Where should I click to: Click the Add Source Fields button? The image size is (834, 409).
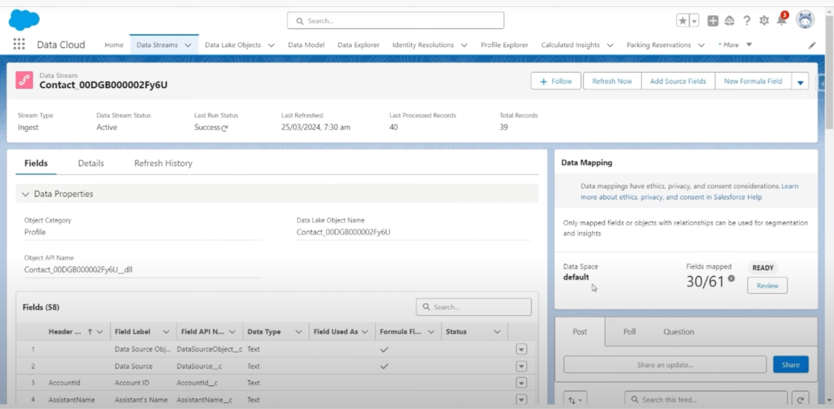pyautogui.click(x=678, y=81)
